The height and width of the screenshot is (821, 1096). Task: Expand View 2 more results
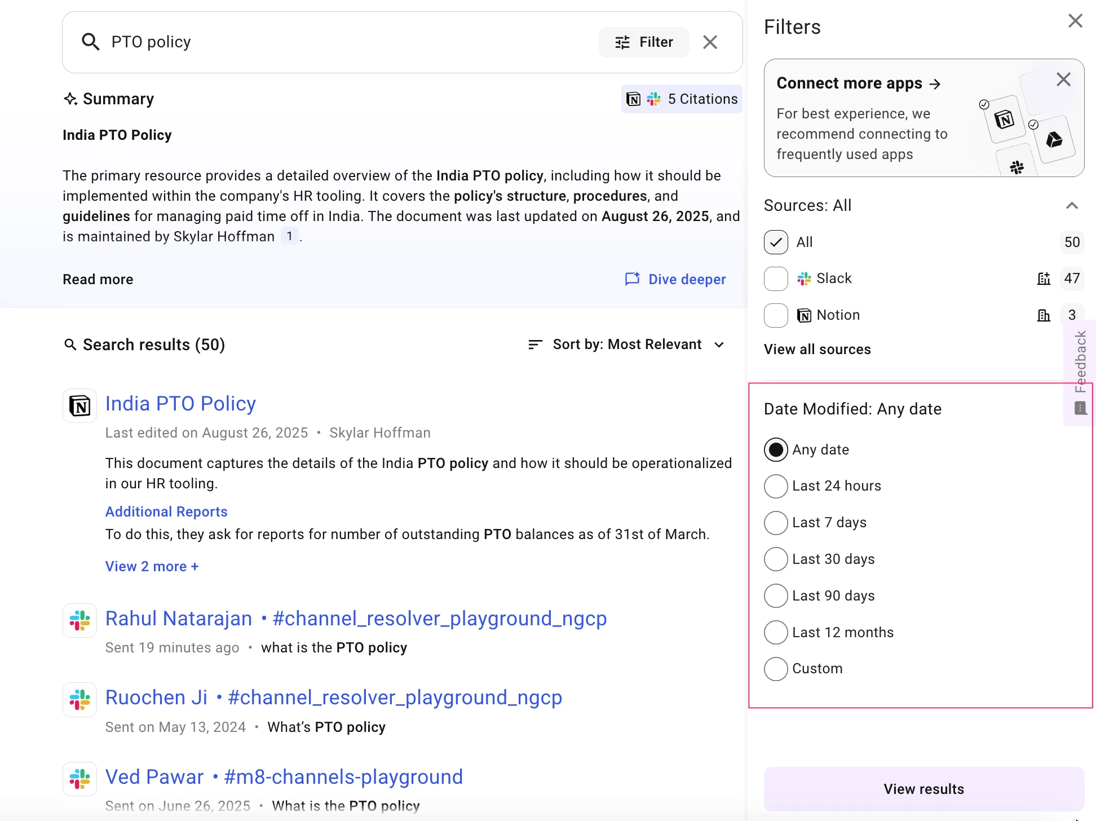[x=152, y=566]
